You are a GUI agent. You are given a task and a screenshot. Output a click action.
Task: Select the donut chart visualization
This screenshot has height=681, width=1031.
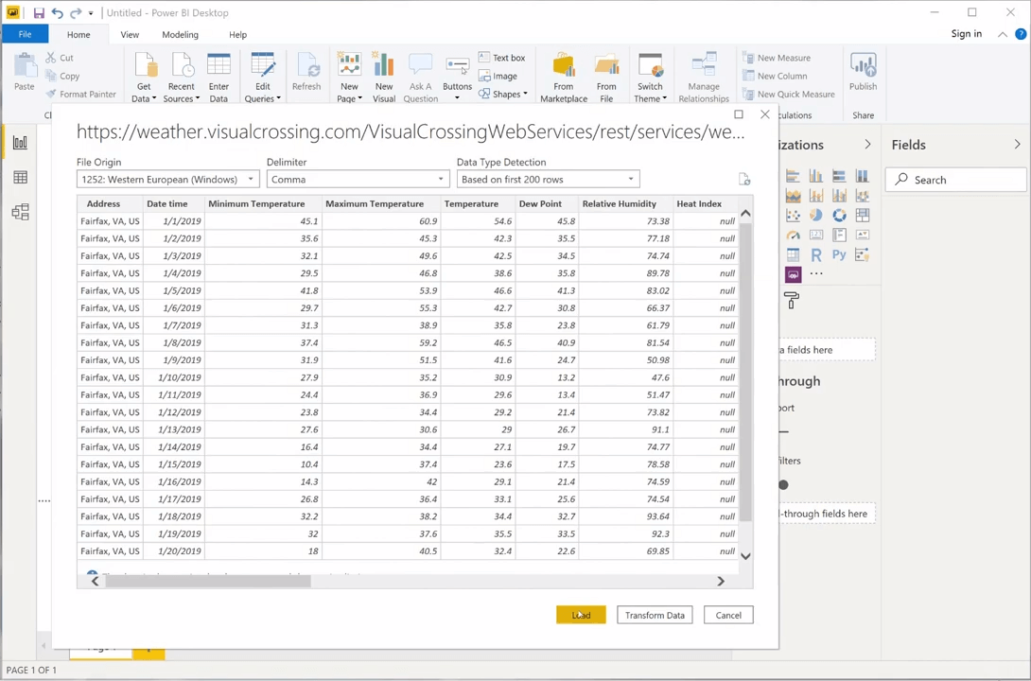(x=839, y=216)
